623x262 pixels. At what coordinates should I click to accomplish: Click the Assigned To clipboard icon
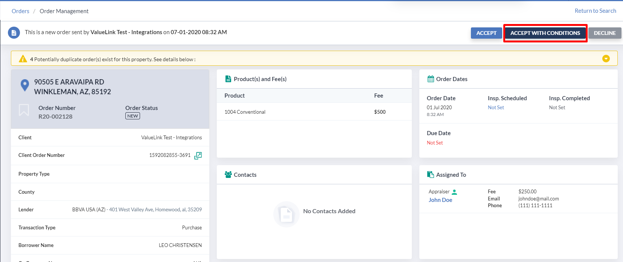click(x=431, y=175)
